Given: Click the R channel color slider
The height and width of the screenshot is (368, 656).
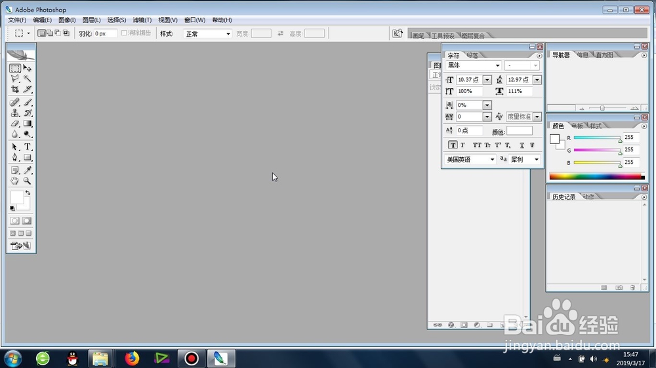Looking at the screenshot, I should point(597,138).
